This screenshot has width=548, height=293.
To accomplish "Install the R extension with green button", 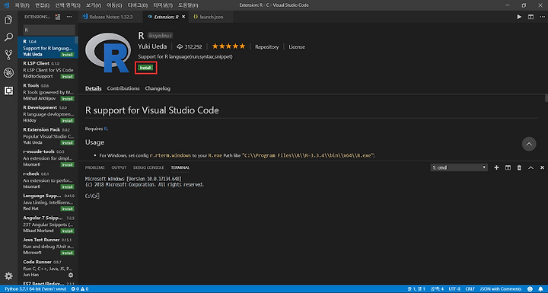I will pos(145,68).
